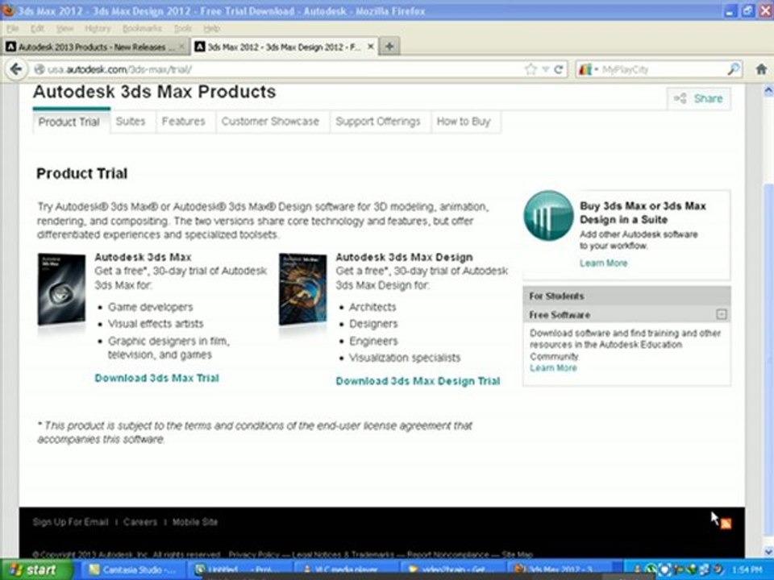Open the File menu
Screen dimensions: 774x580
point(13,29)
